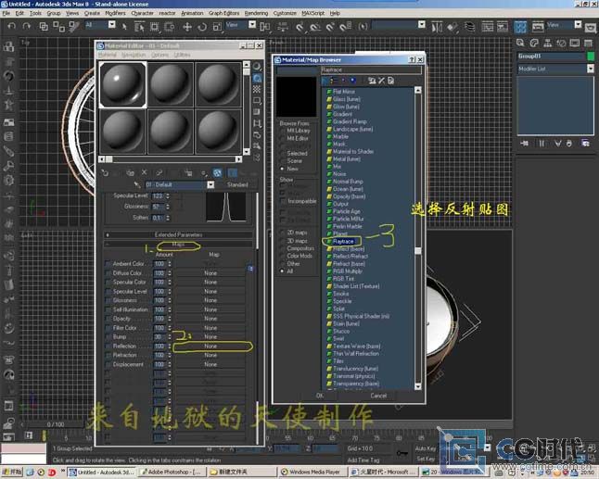Click the Sample Type icon in Material Editor
Screen dimensions: 599x479
pos(257,67)
